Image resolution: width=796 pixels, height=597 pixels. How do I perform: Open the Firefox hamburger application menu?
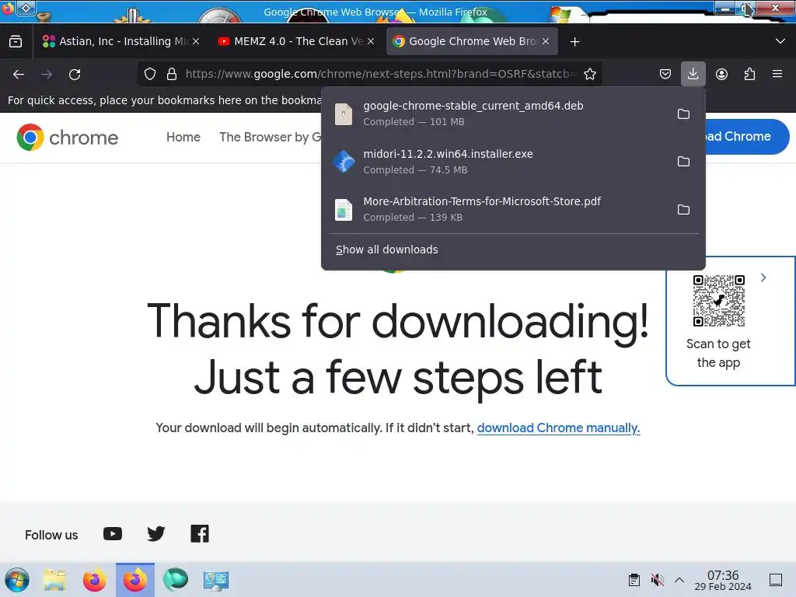[x=777, y=74]
